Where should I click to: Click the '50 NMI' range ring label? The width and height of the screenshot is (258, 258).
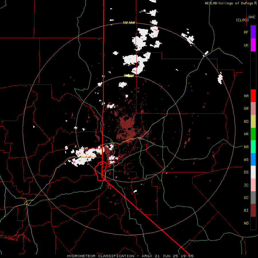coord(129,76)
